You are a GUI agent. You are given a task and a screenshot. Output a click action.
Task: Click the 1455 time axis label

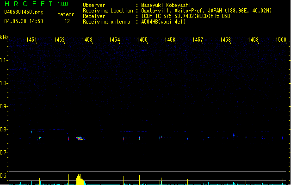[x=142, y=40]
